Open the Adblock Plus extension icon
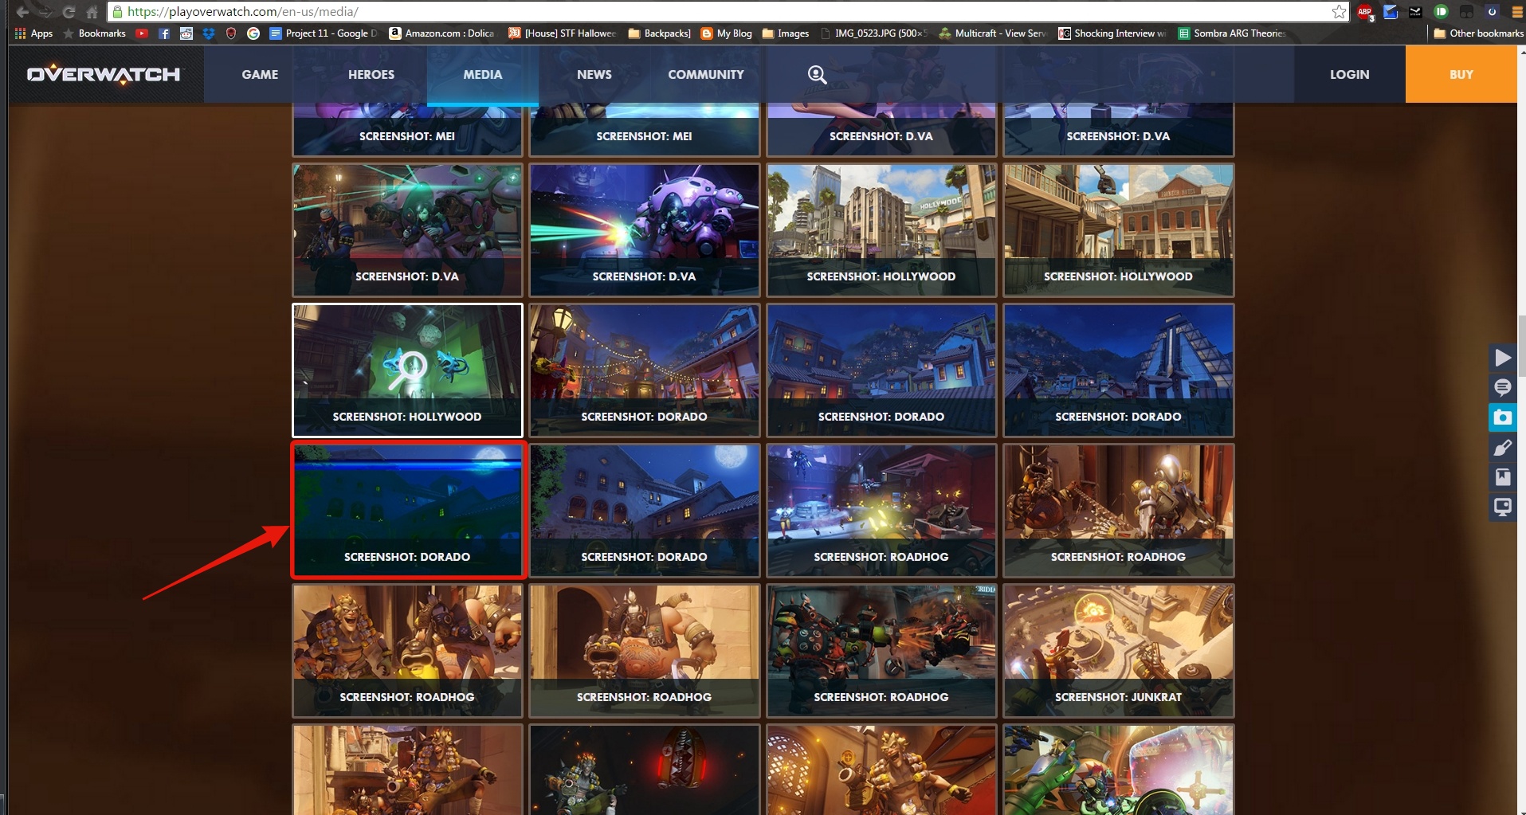Screen dimensions: 1526x815 point(1365,12)
